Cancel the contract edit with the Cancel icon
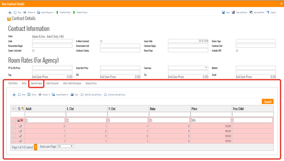284x161 pixels. (x=268, y=12)
